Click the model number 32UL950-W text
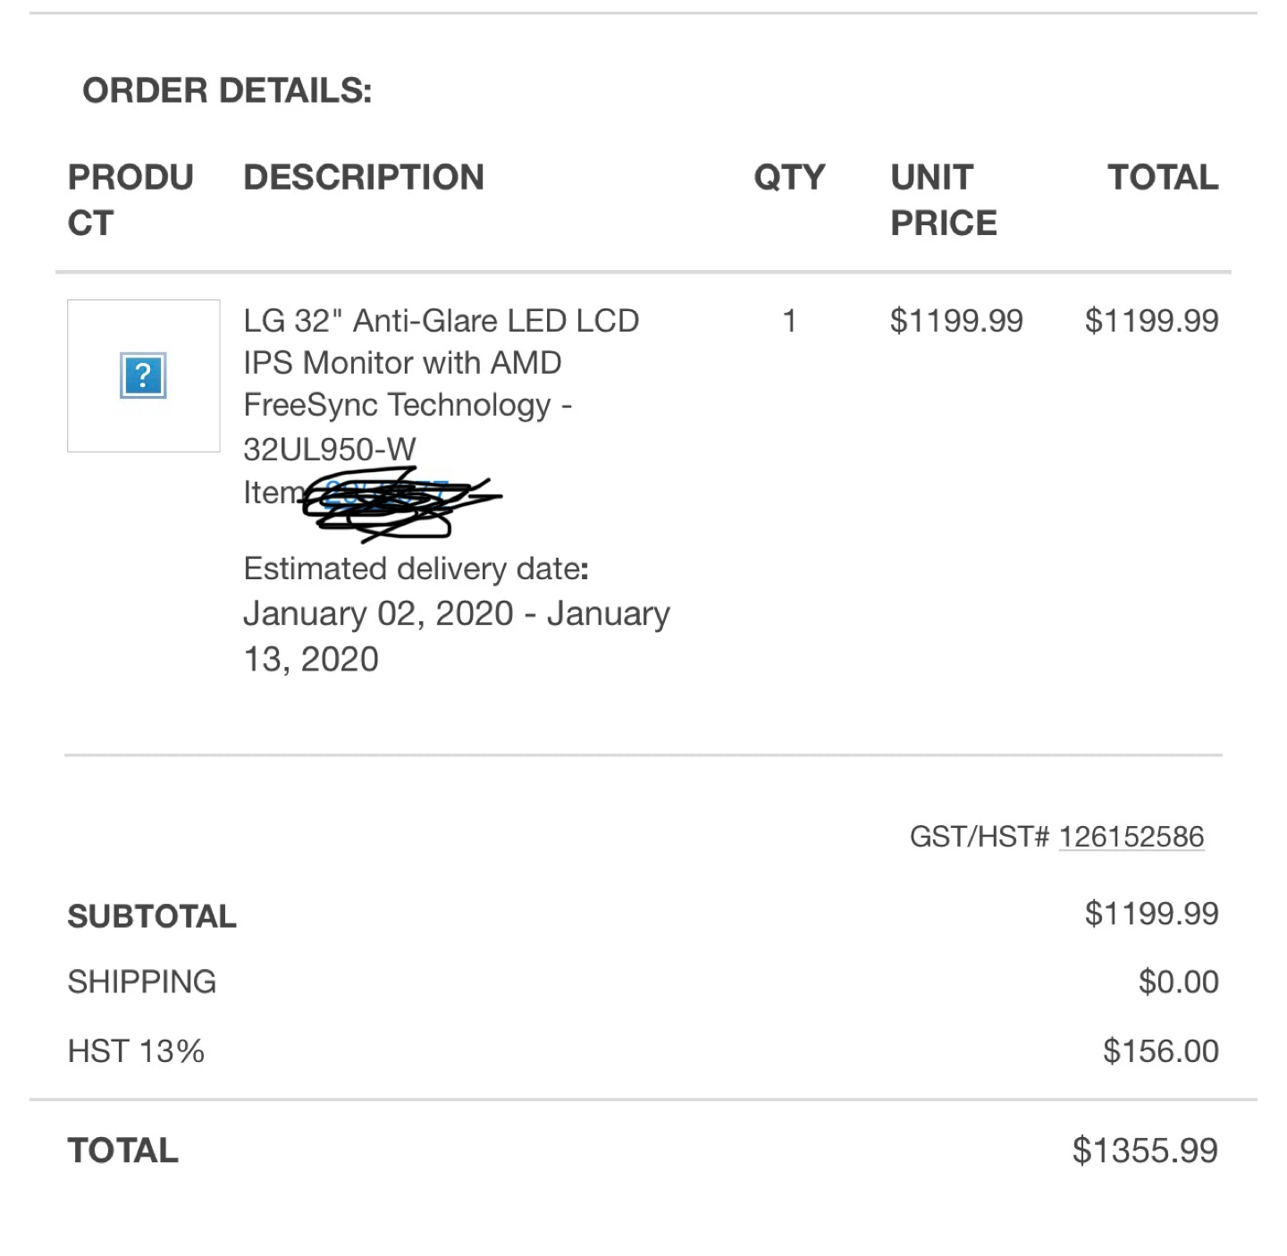Image resolution: width=1287 pixels, height=1256 pixels. (x=330, y=449)
